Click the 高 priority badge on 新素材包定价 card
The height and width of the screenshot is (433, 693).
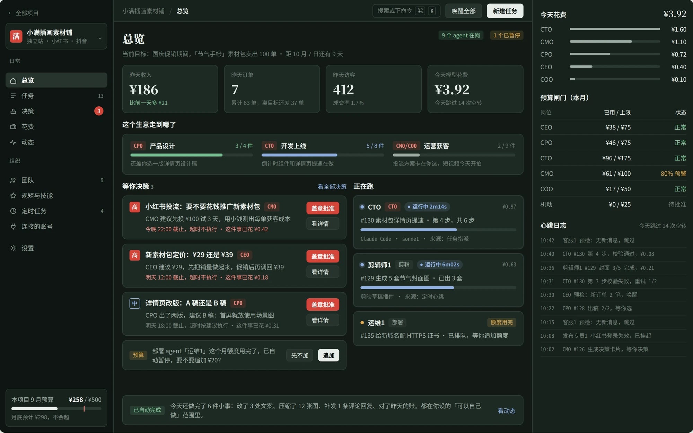coord(135,255)
